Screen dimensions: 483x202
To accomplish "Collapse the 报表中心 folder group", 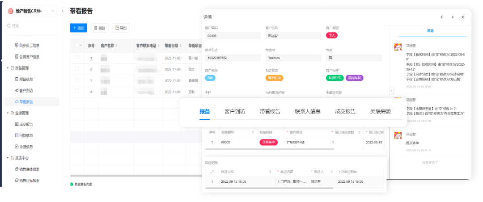I will (8, 158).
